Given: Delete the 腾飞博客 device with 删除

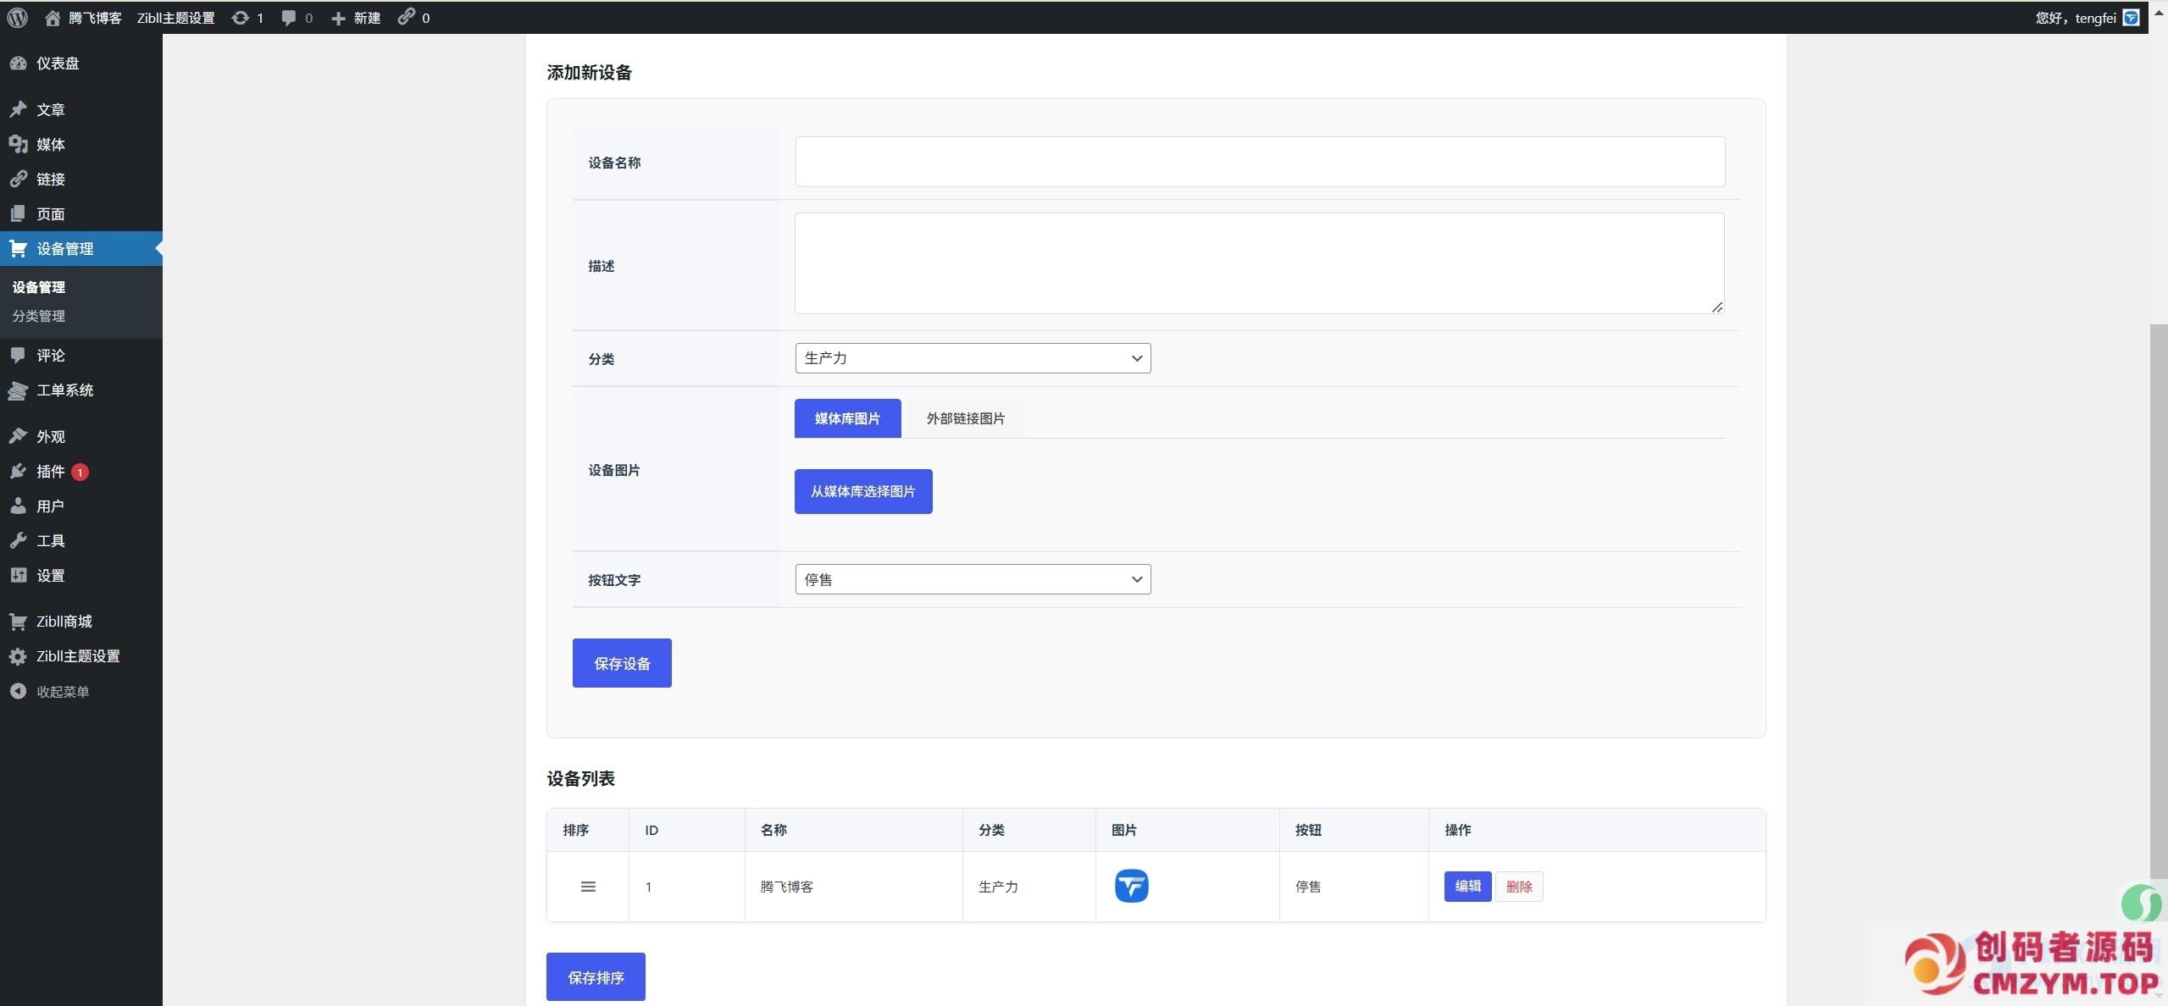Looking at the screenshot, I should click(1518, 887).
